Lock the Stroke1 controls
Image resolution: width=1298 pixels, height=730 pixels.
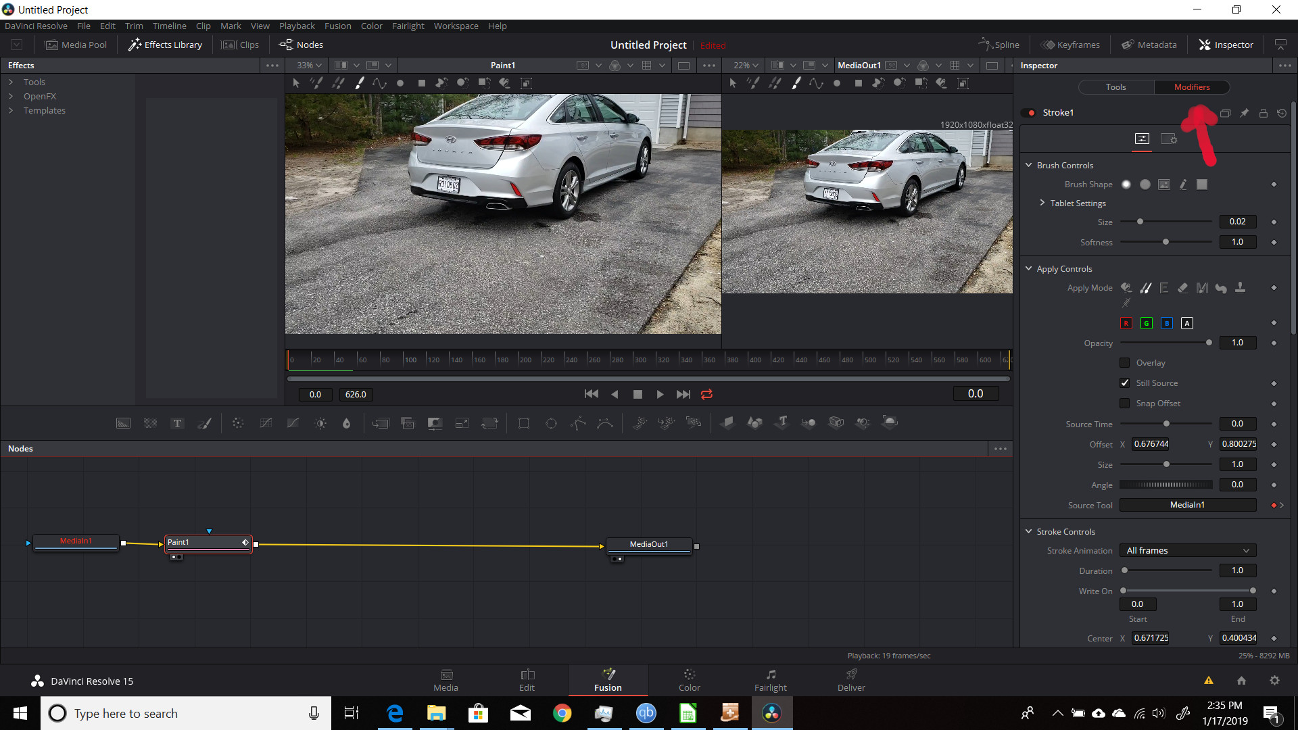(x=1263, y=113)
